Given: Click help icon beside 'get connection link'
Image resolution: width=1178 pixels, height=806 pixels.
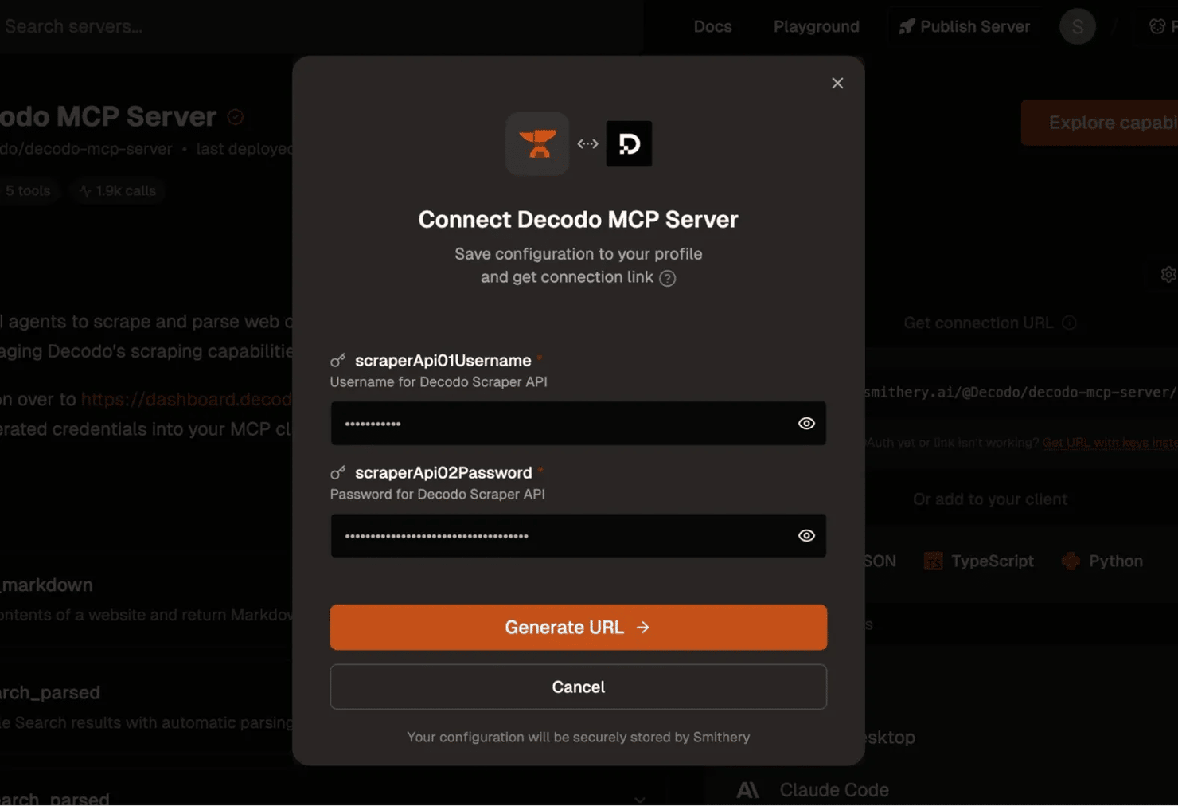Looking at the screenshot, I should [668, 278].
